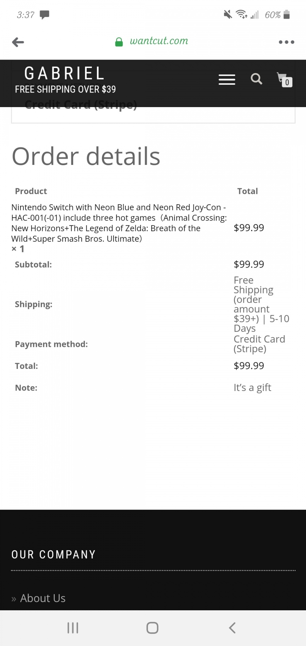Tap the wantcut.com address bar

[x=159, y=41]
